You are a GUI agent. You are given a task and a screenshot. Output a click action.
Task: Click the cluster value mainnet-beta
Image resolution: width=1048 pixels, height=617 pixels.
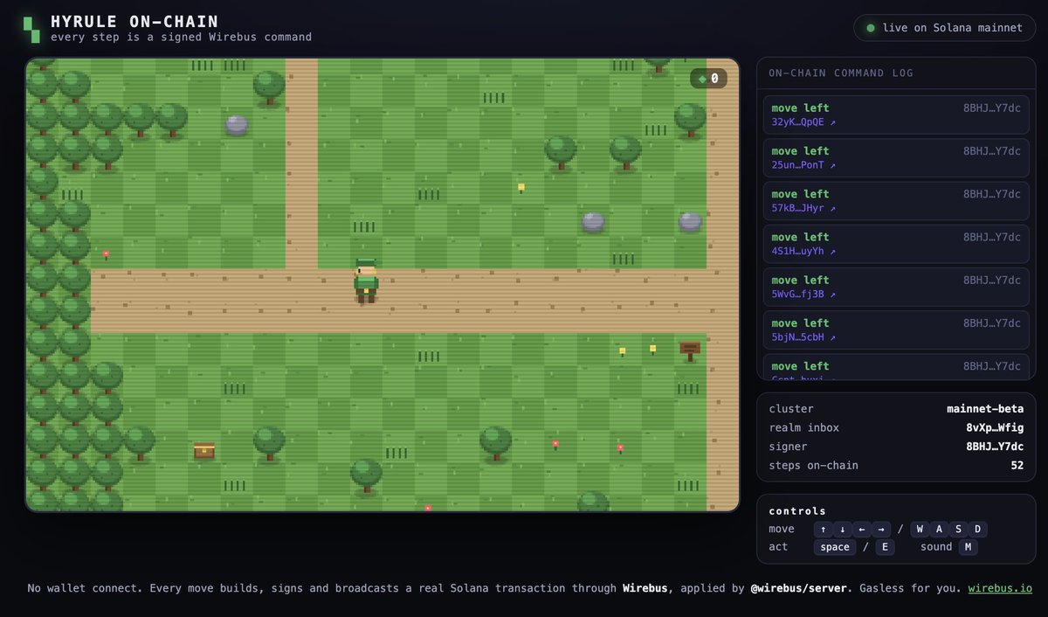pyautogui.click(x=985, y=409)
